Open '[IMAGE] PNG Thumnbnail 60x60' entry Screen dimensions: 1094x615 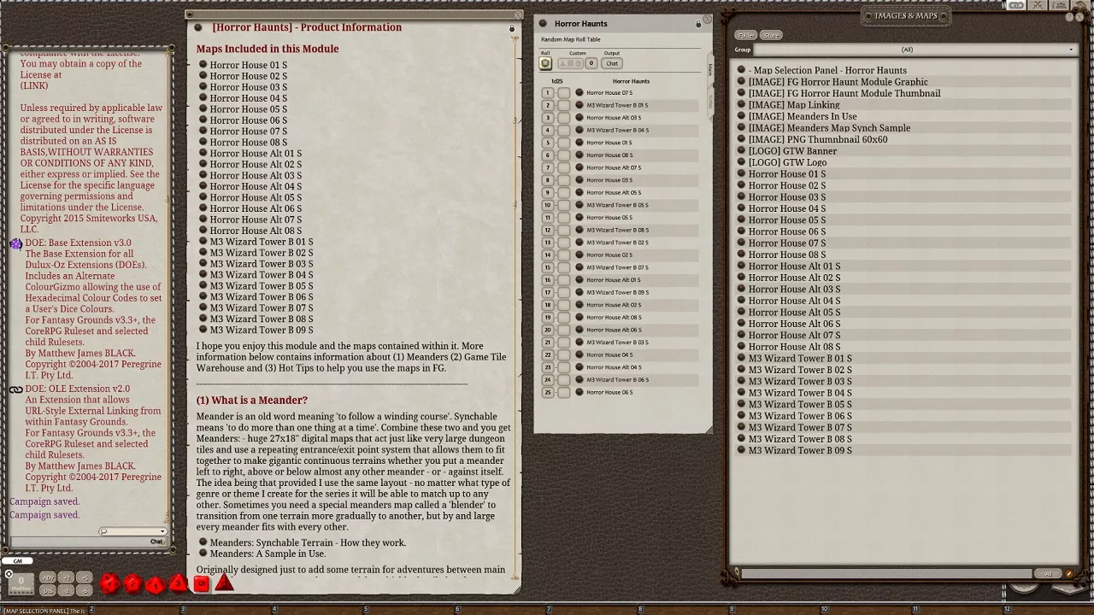818,139
